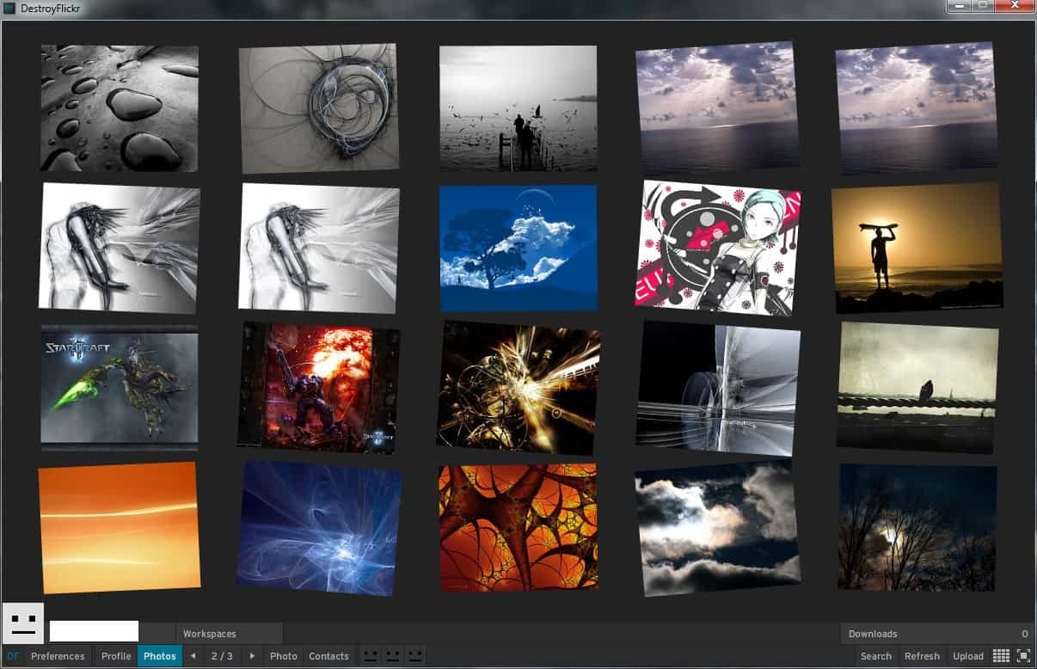Click the third small face icon
This screenshot has height=669, width=1037.
point(414,656)
